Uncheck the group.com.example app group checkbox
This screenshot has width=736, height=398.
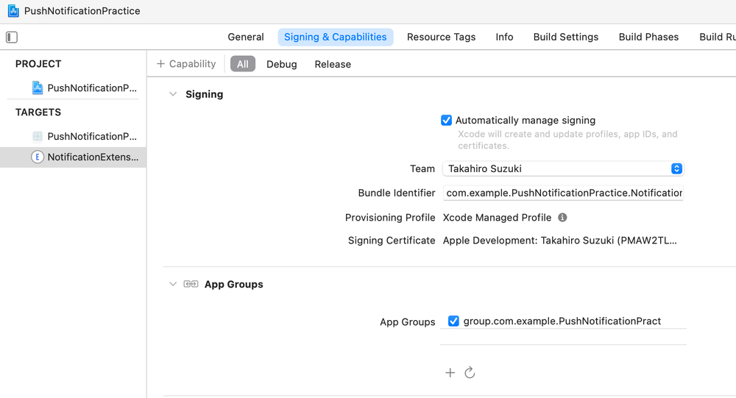pyautogui.click(x=453, y=321)
